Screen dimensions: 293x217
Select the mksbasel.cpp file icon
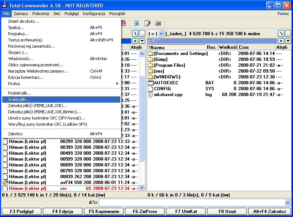pos(150,95)
